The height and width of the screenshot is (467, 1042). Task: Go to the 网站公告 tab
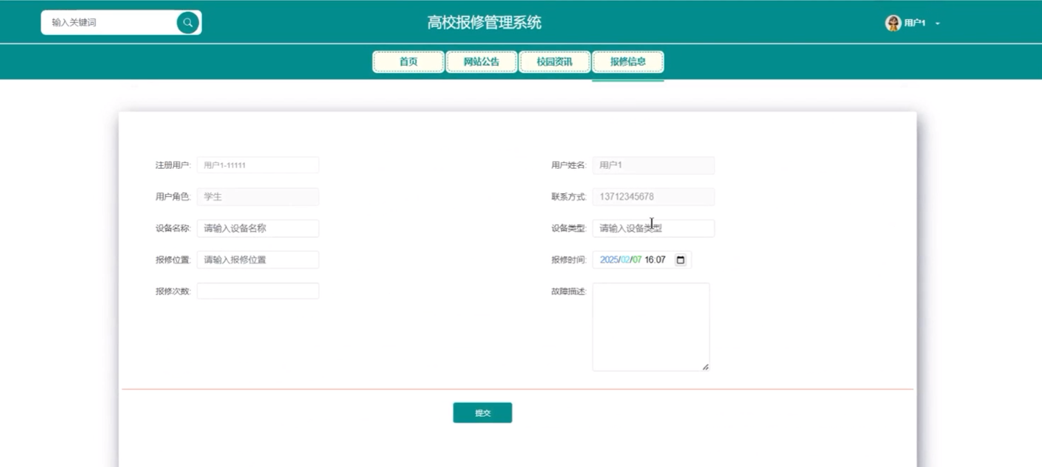coord(481,62)
